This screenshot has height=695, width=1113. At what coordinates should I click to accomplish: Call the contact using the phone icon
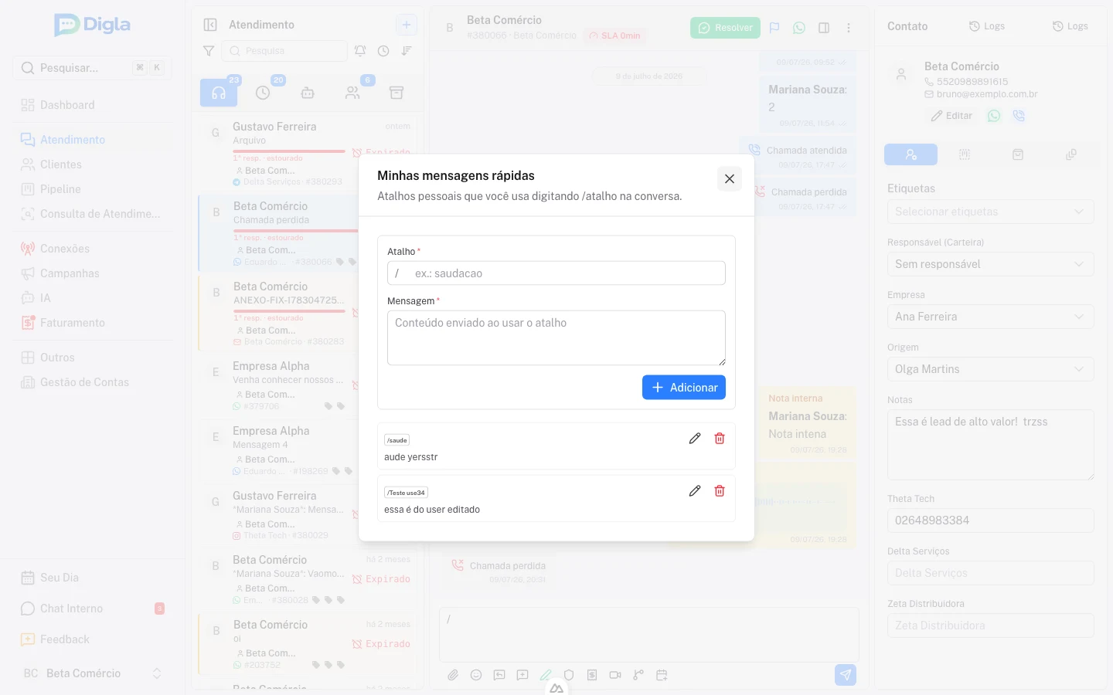click(x=1019, y=116)
